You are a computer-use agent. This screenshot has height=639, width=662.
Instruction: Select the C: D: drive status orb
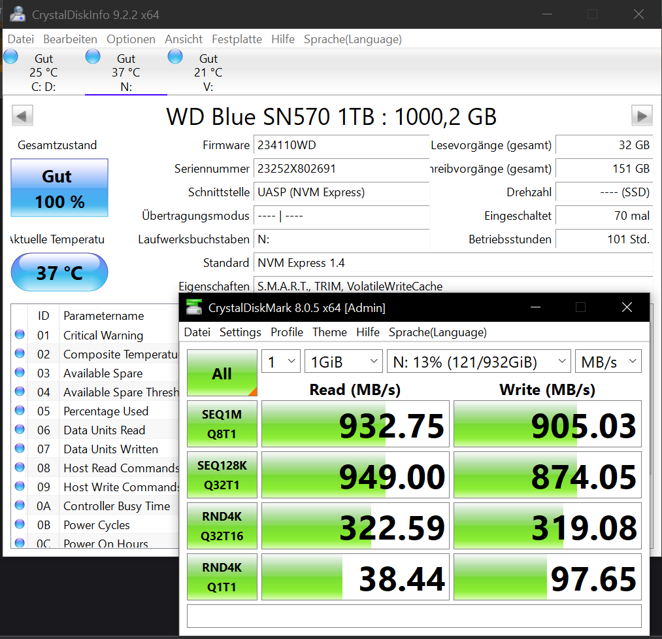click(10, 56)
